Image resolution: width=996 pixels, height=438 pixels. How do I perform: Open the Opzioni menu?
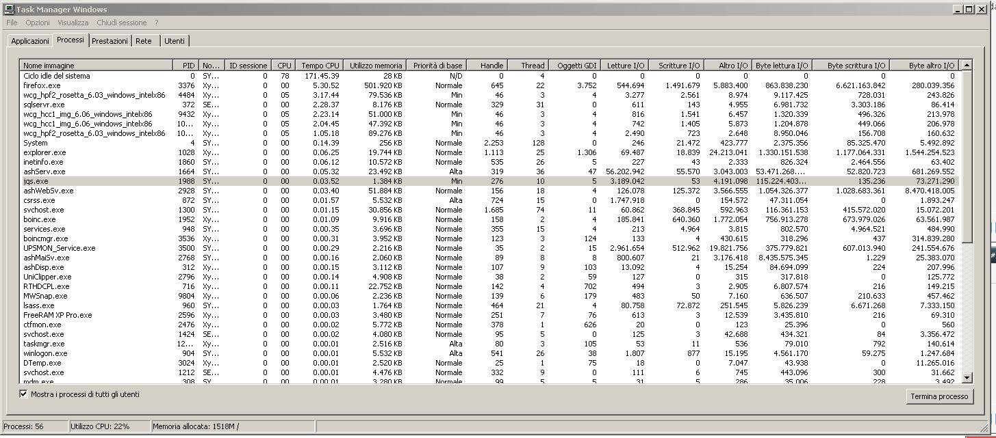pos(38,23)
